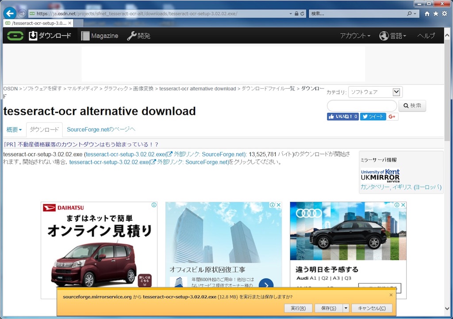Click ダウンロードファイル一覧 breadcrumb link
The width and height of the screenshot is (453, 319).
(268, 89)
